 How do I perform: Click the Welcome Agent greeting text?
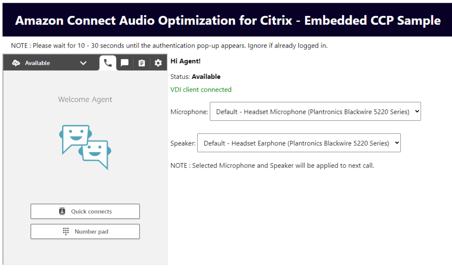coord(85,99)
